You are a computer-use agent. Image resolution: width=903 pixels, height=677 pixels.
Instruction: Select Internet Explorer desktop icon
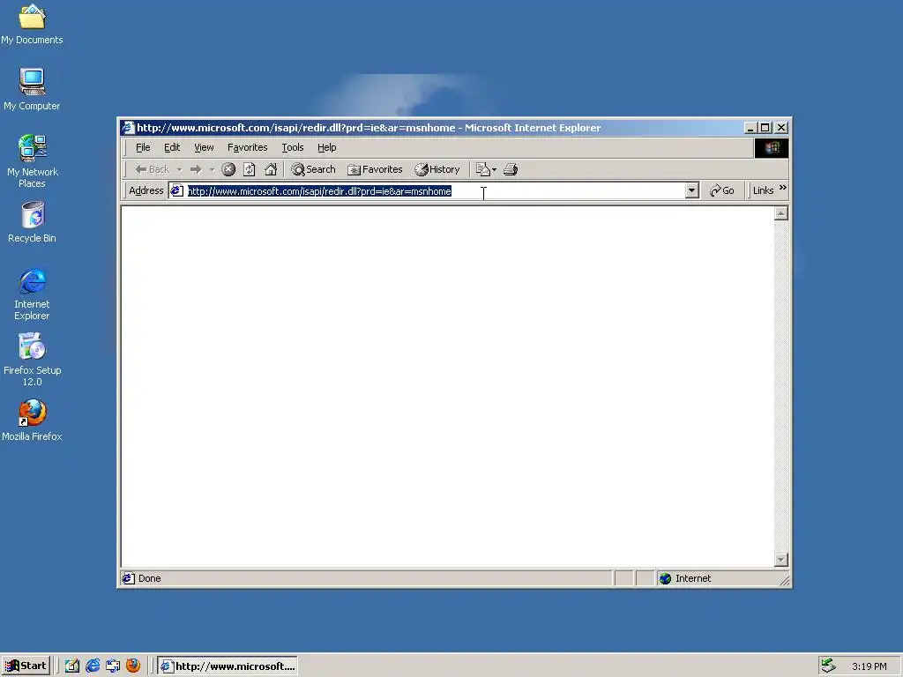pyautogui.click(x=32, y=294)
